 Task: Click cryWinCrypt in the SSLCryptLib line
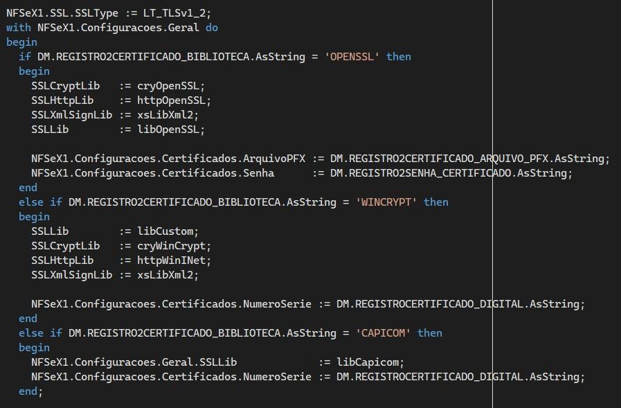pos(171,246)
